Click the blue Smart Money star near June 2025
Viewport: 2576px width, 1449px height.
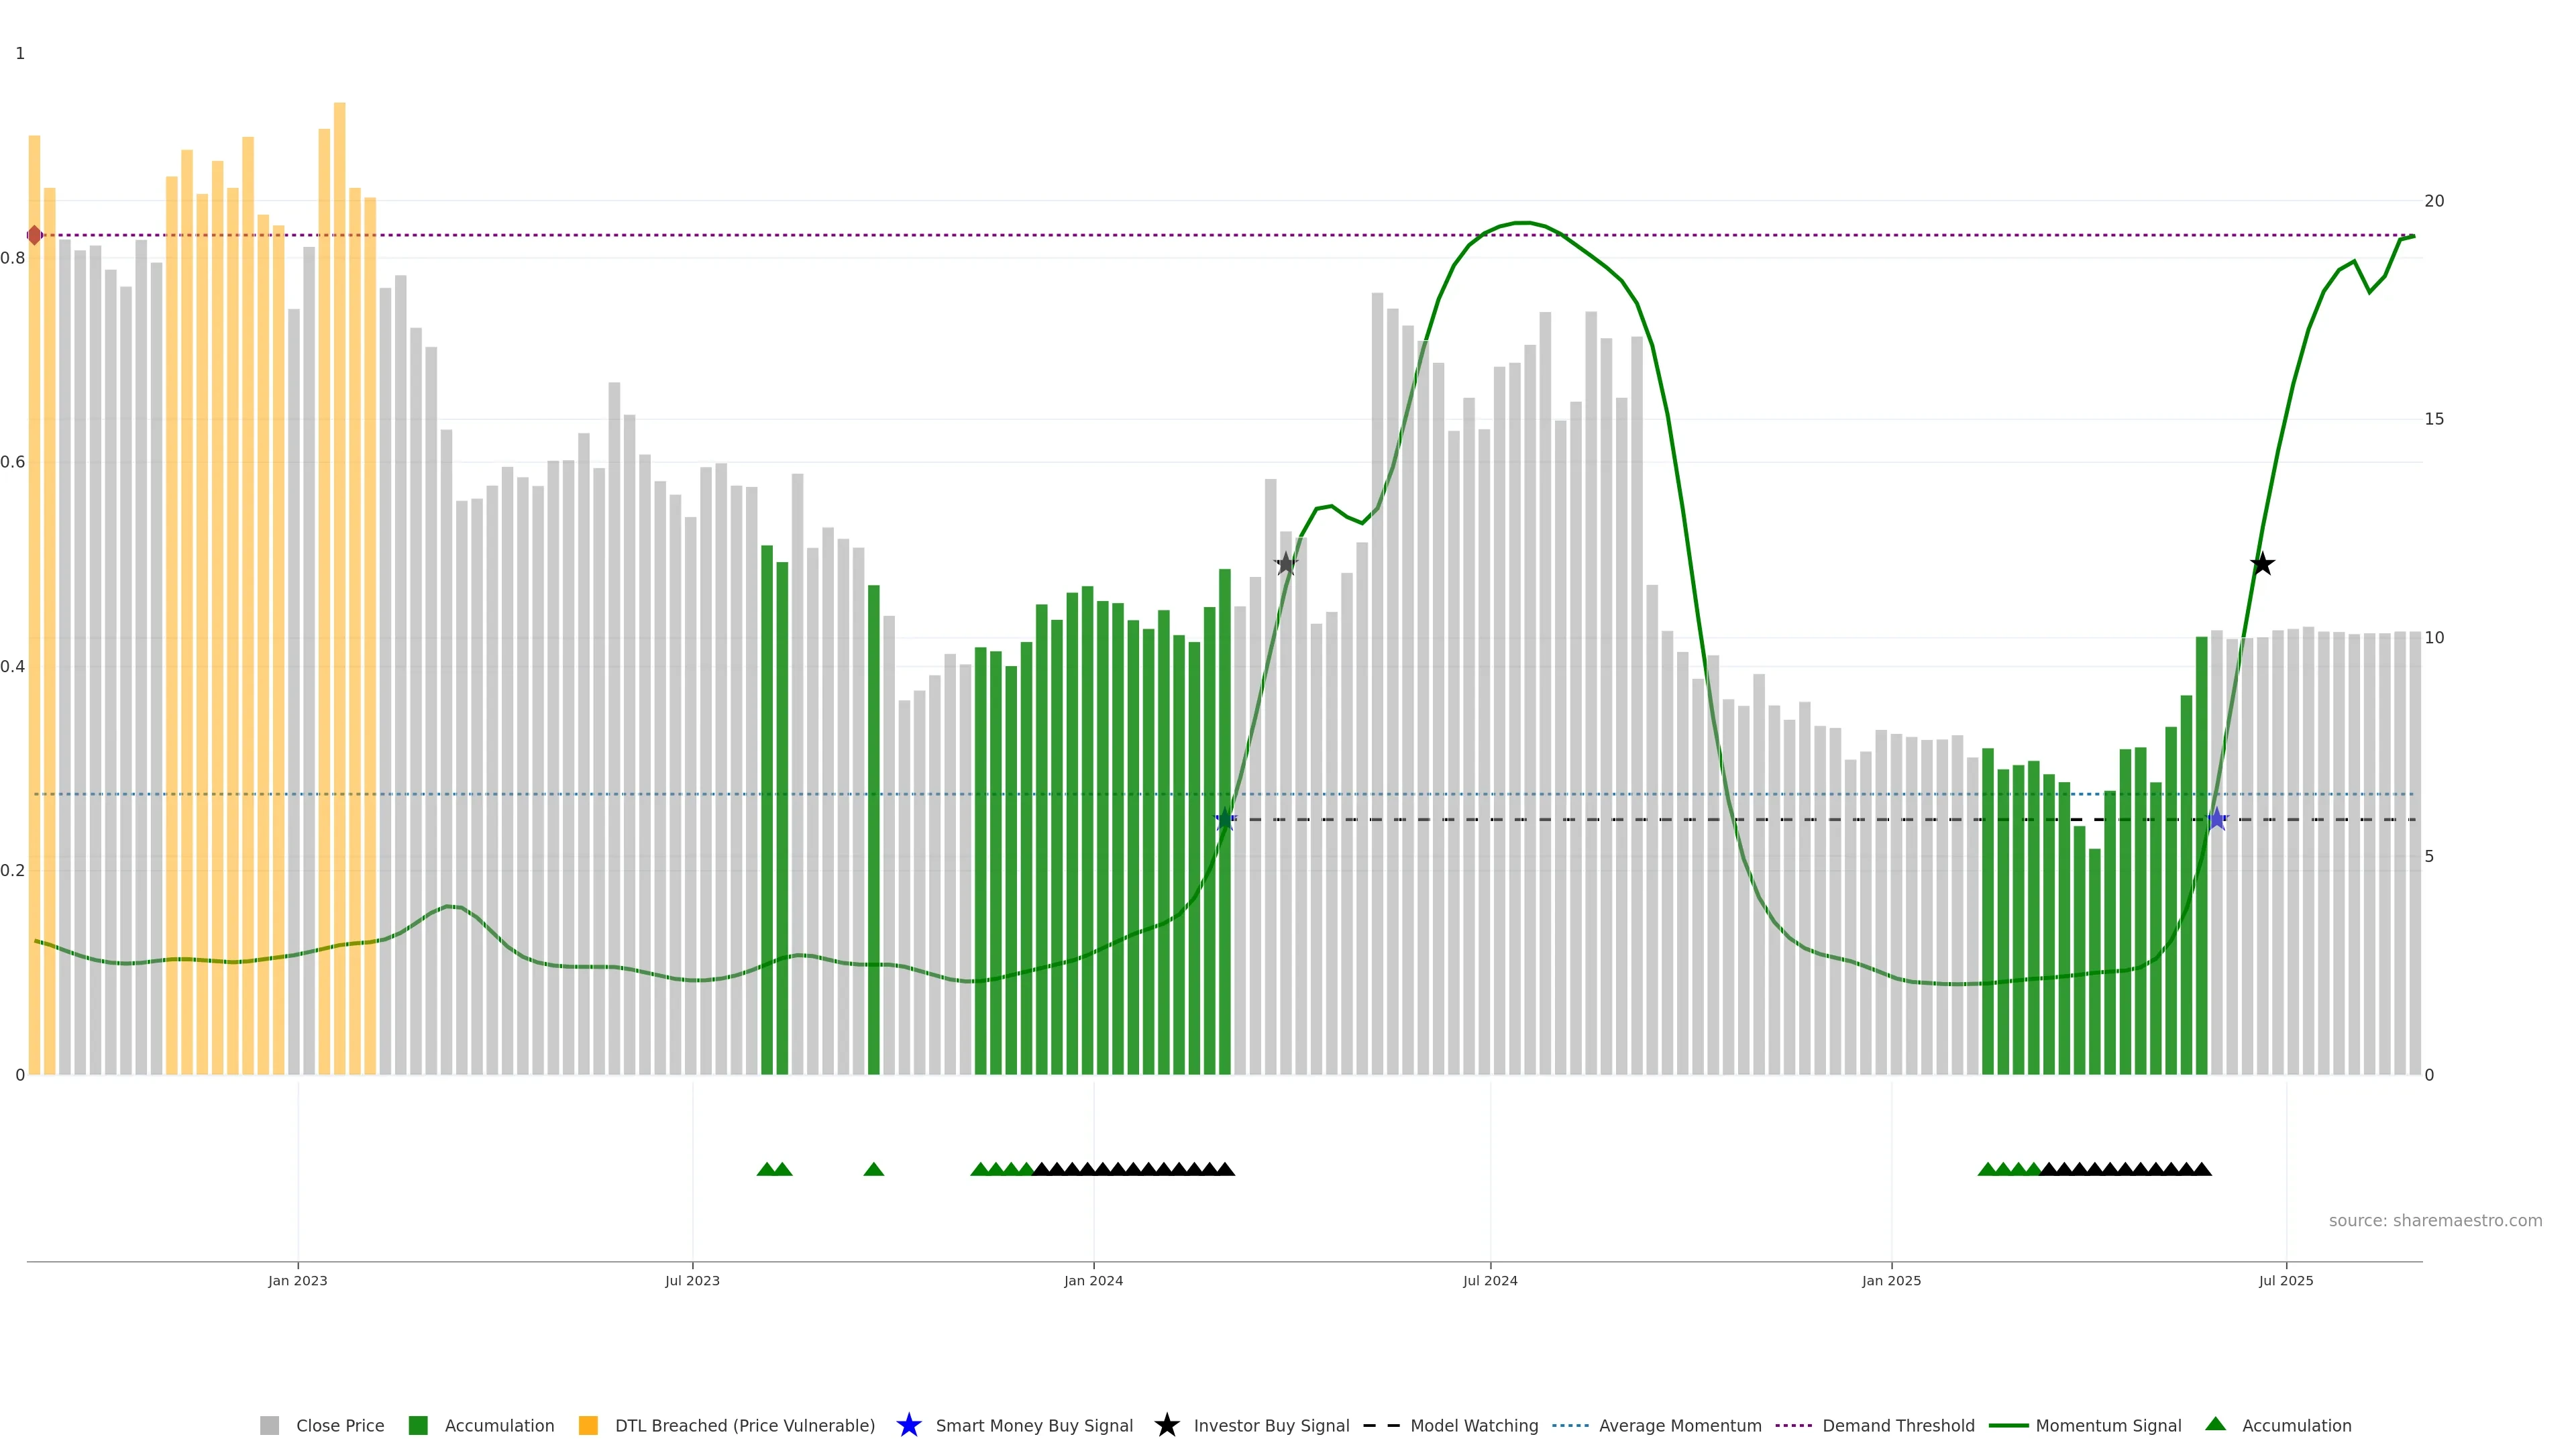2217,820
